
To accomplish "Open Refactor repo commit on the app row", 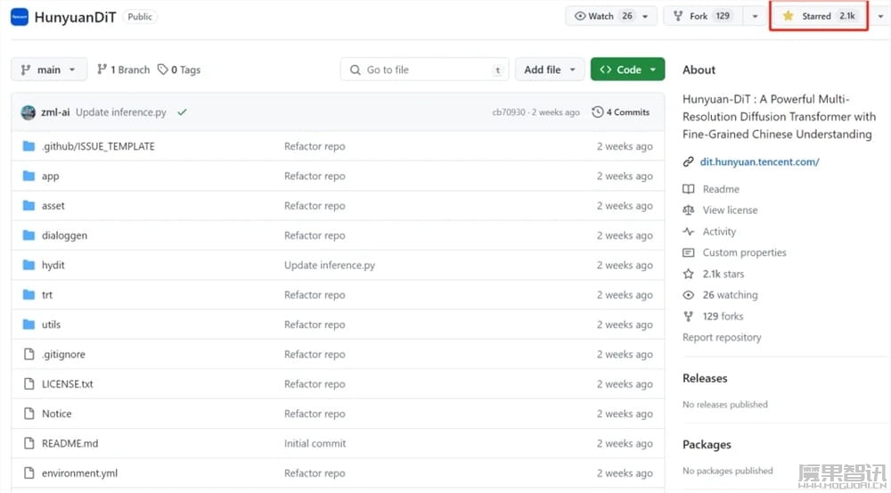I will (x=315, y=176).
